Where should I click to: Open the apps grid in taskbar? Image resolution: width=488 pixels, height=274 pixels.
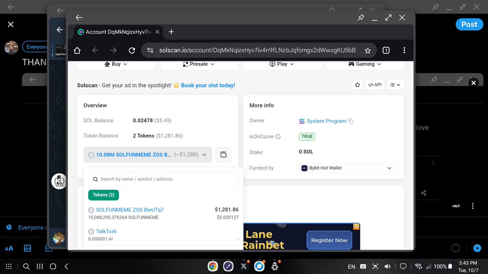point(9,266)
